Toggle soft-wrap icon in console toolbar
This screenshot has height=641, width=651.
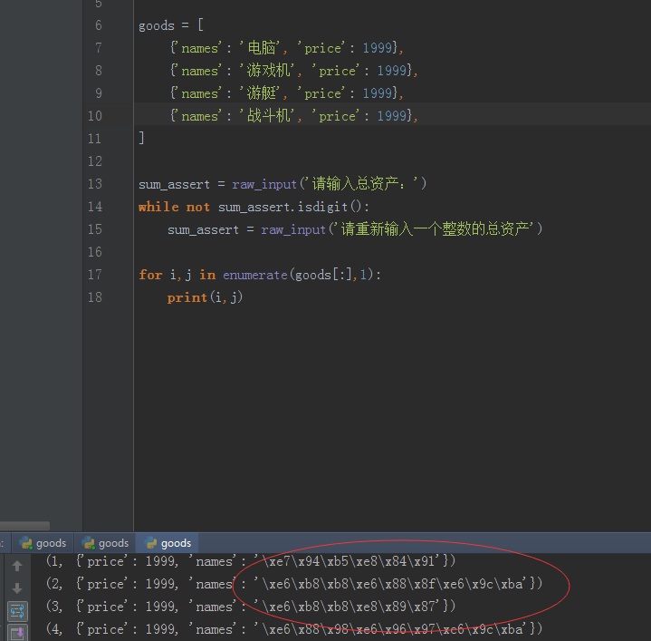coord(16,611)
